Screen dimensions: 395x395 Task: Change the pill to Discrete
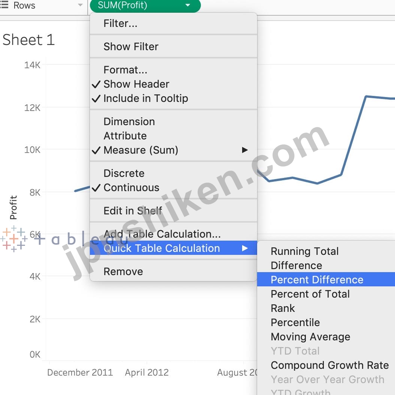tap(124, 173)
